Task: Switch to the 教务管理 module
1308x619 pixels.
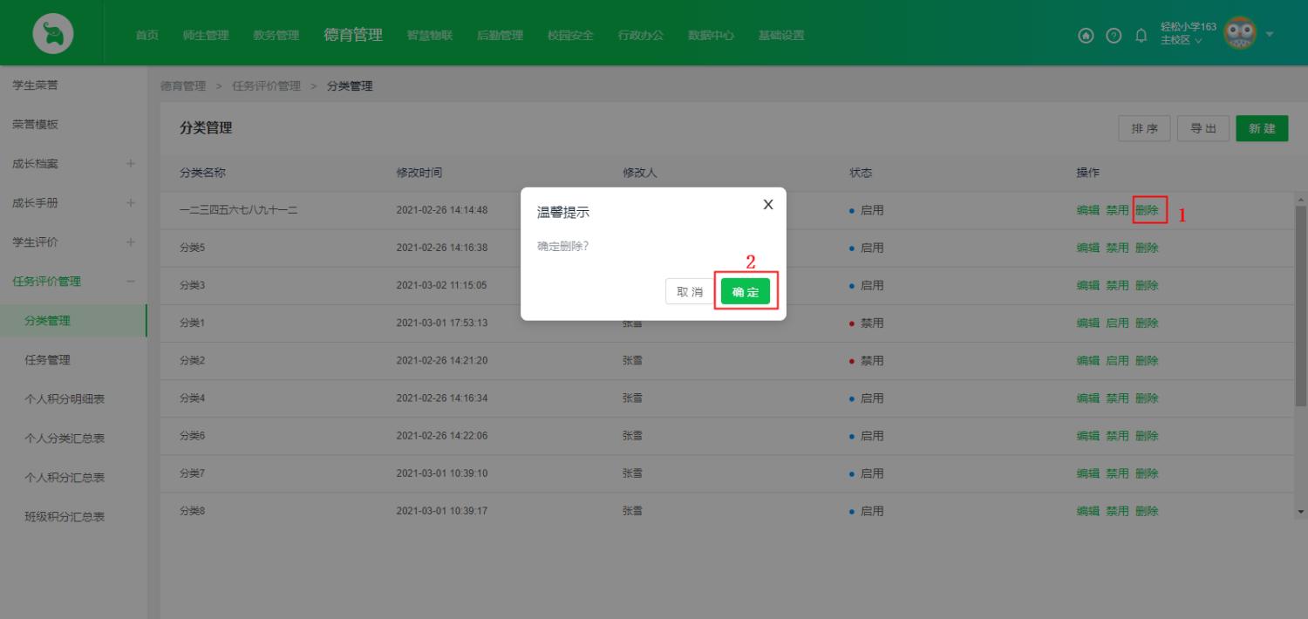Action: click(276, 36)
